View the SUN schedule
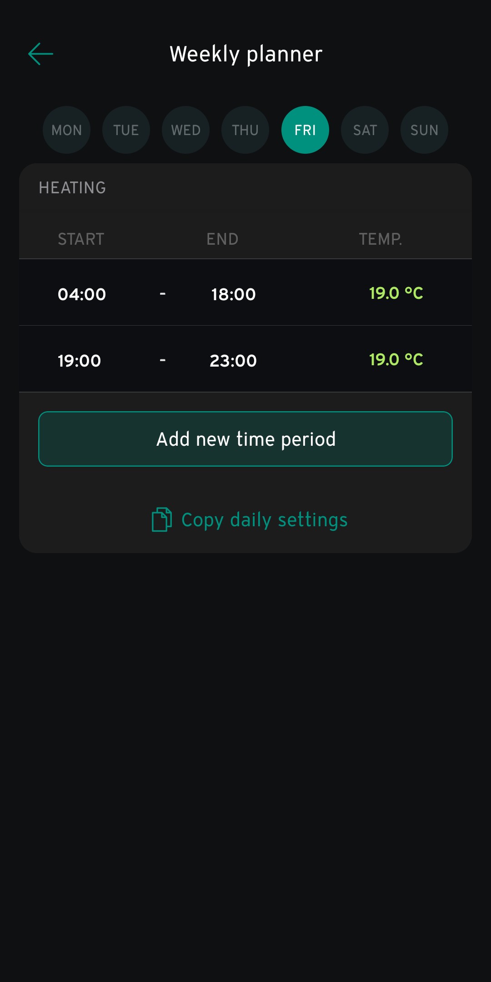This screenshot has height=982, width=491. click(x=424, y=130)
